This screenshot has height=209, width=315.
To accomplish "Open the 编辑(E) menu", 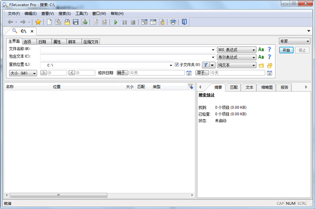I will (30, 14).
